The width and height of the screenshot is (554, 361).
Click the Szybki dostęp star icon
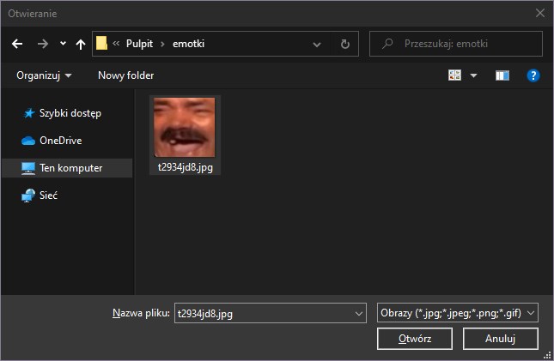click(x=29, y=113)
